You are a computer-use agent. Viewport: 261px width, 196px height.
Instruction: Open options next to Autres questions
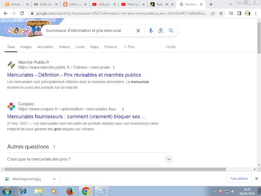54,147
